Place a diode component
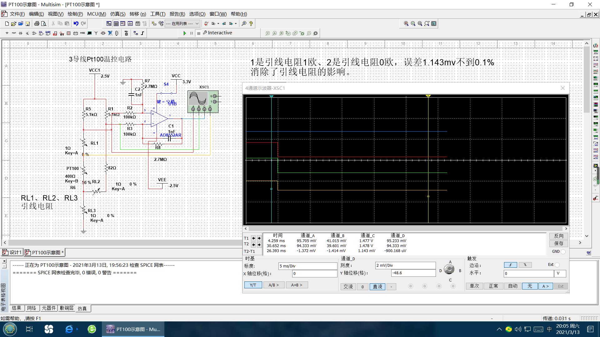The height and width of the screenshot is (337, 600). point(21,33)
